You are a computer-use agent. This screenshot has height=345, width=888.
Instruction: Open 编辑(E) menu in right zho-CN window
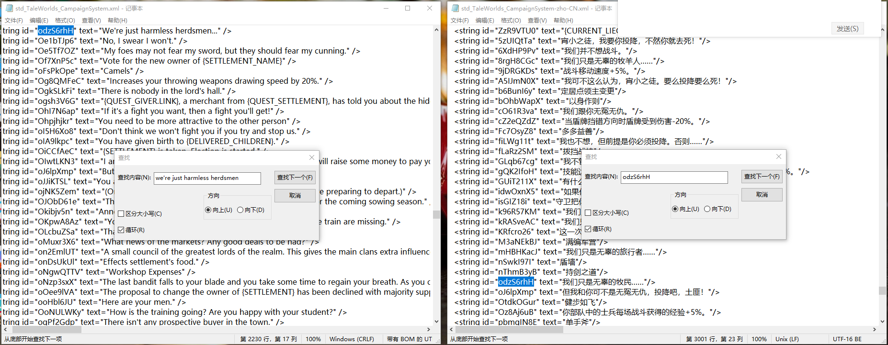tap(485, 20)
